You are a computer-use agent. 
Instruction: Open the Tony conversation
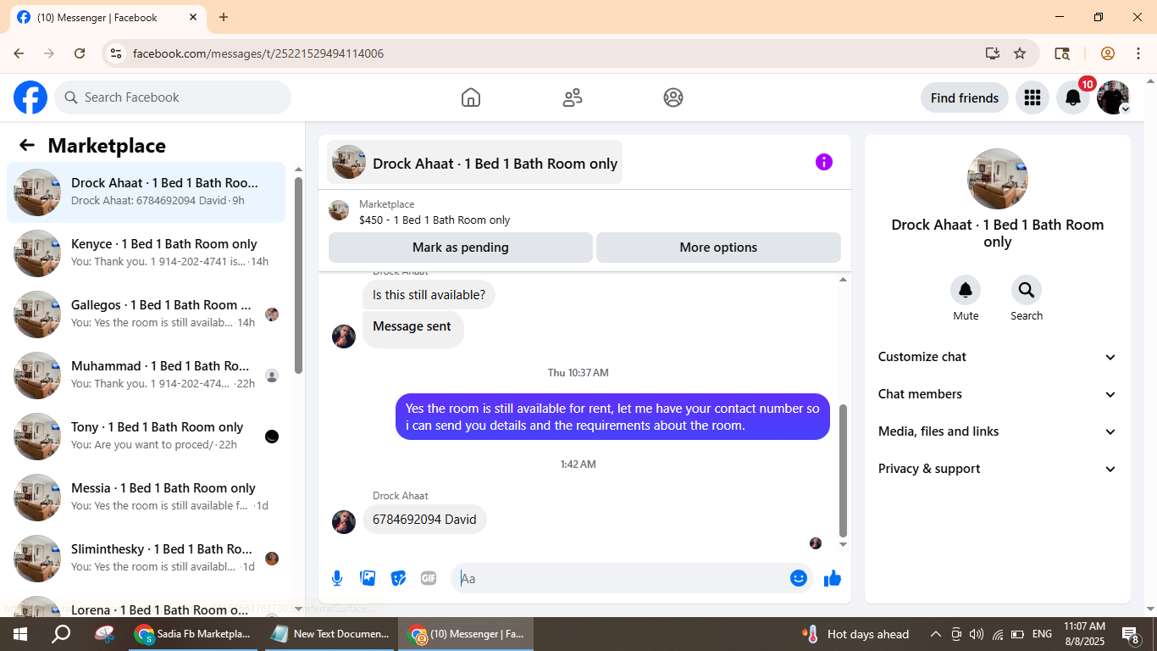(146, 437)
